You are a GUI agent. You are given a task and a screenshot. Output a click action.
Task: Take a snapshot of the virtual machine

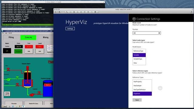pos(59,12)
